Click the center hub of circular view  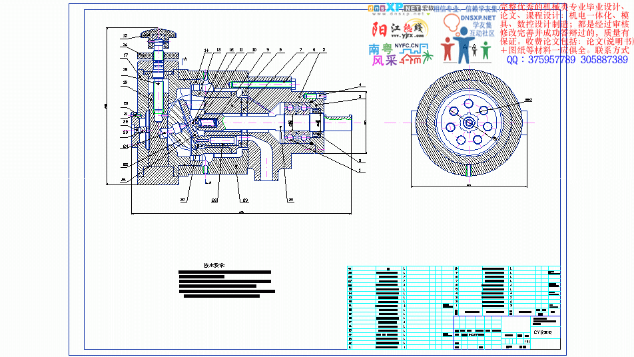pos(469,123)
